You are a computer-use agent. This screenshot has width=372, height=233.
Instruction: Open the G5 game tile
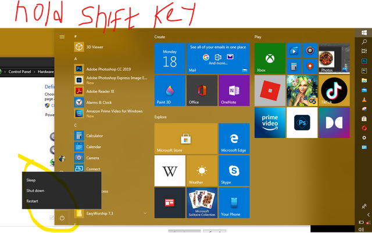(302, 90)
